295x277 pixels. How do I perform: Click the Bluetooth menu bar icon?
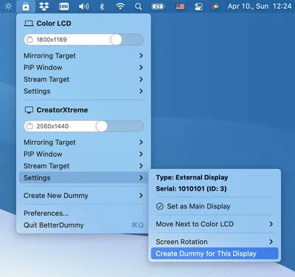pyautogui.click(x=102, y=7)
